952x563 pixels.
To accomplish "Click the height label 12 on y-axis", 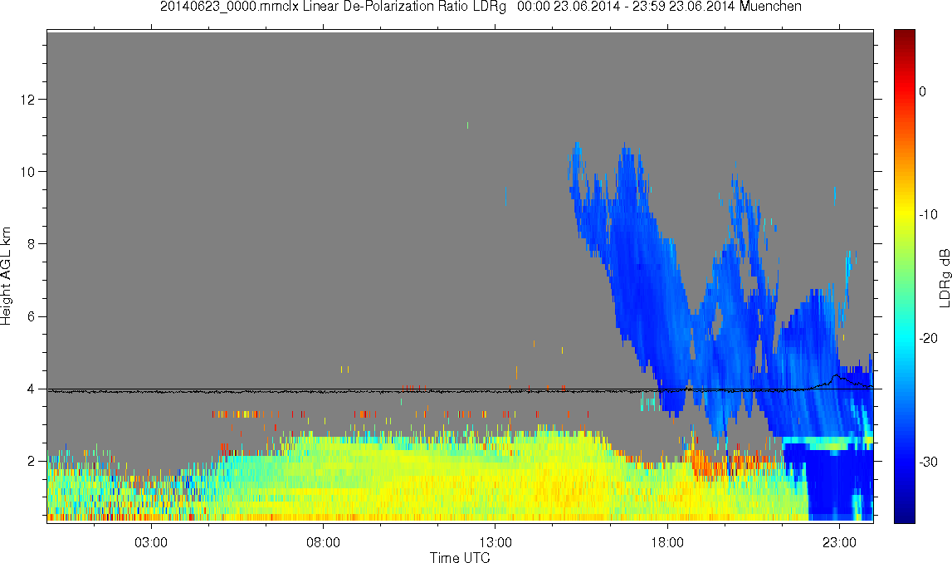I will click(28, 99).
